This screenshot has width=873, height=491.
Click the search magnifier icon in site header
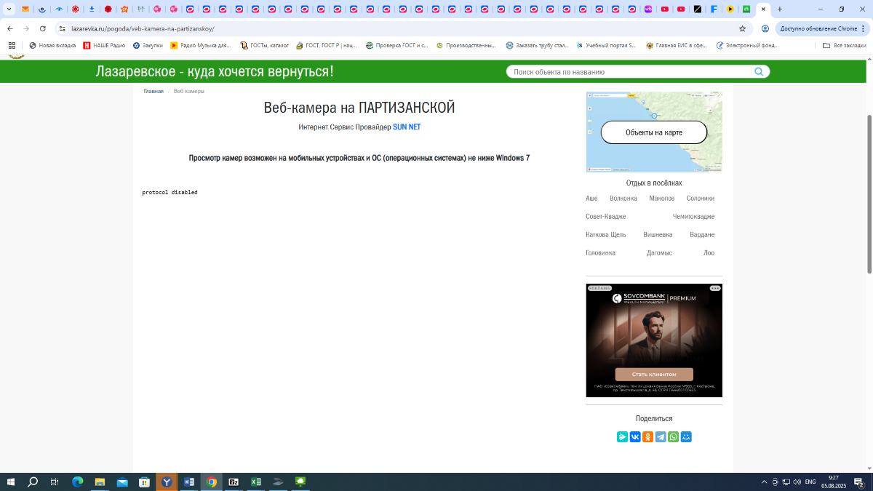point(759,72)
